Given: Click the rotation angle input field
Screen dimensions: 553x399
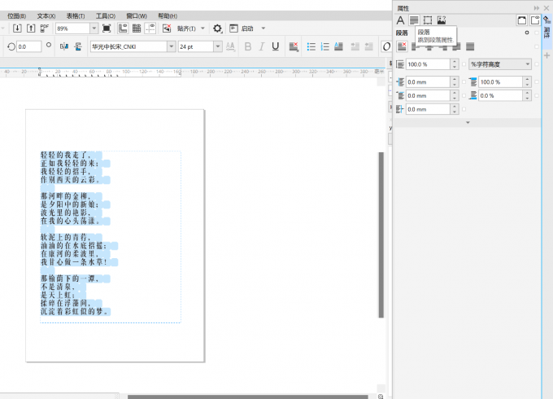Looking at the screenshot, I should [x=28, y=46].
